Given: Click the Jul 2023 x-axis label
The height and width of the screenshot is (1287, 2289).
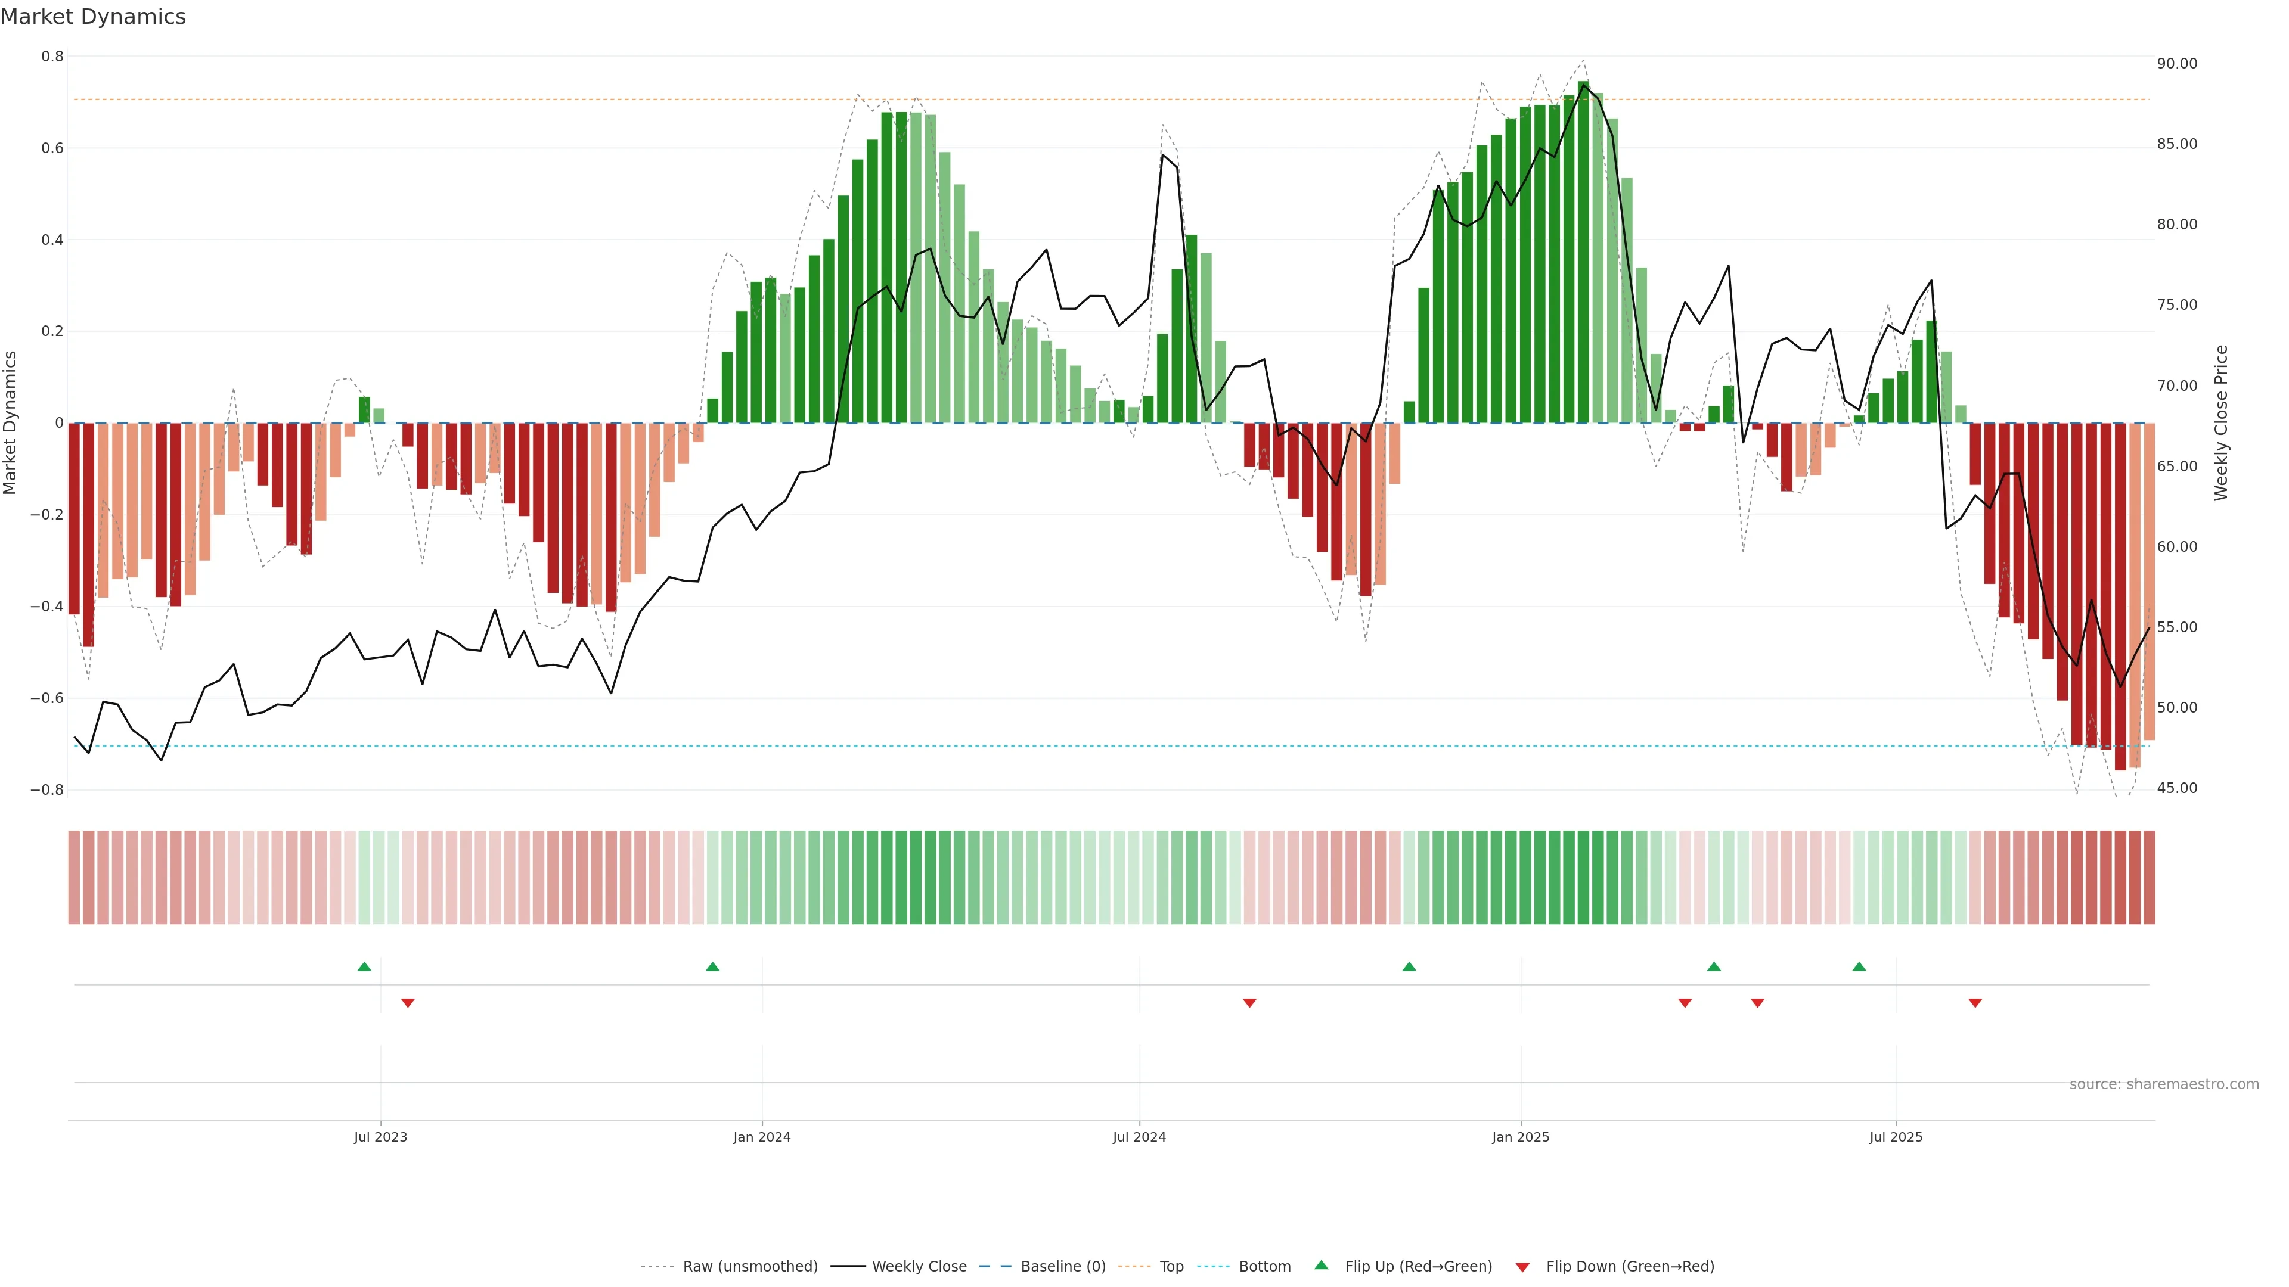Looking at the screenshot, I should pos(380,1137).
